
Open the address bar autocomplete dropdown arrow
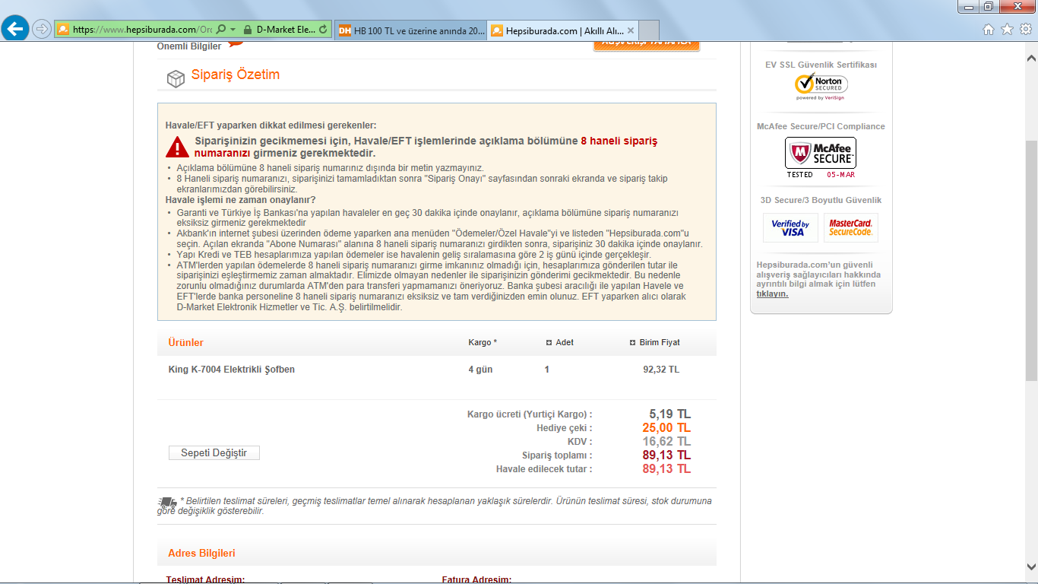point(233,30)
